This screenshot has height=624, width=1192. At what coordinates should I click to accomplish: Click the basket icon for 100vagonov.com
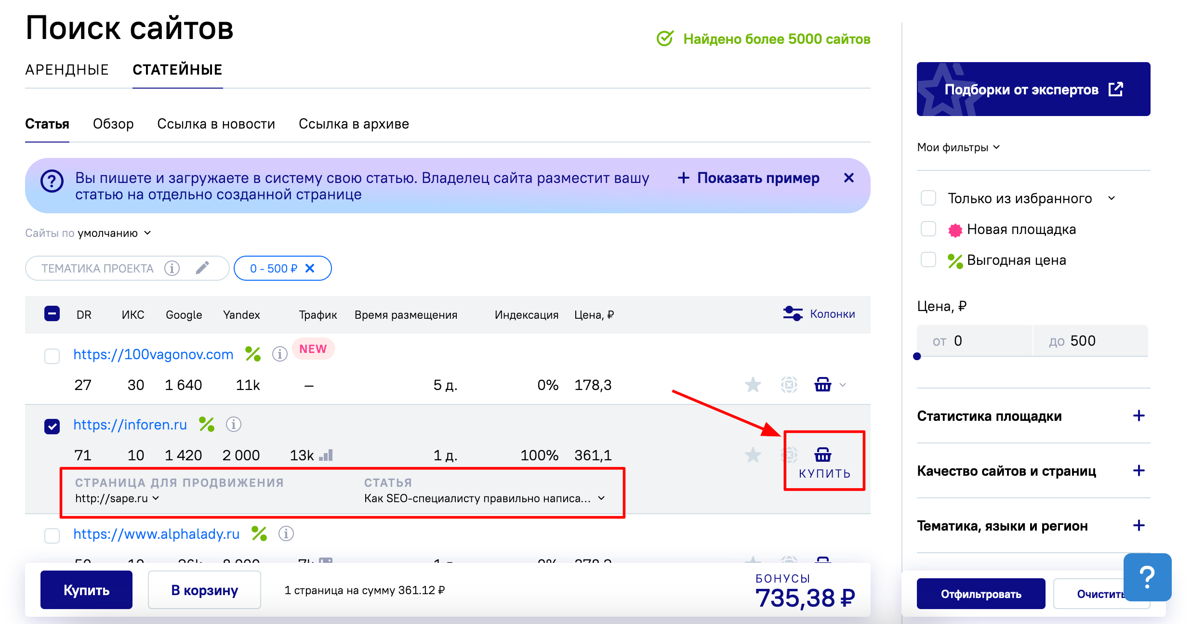tap(822, 385)
